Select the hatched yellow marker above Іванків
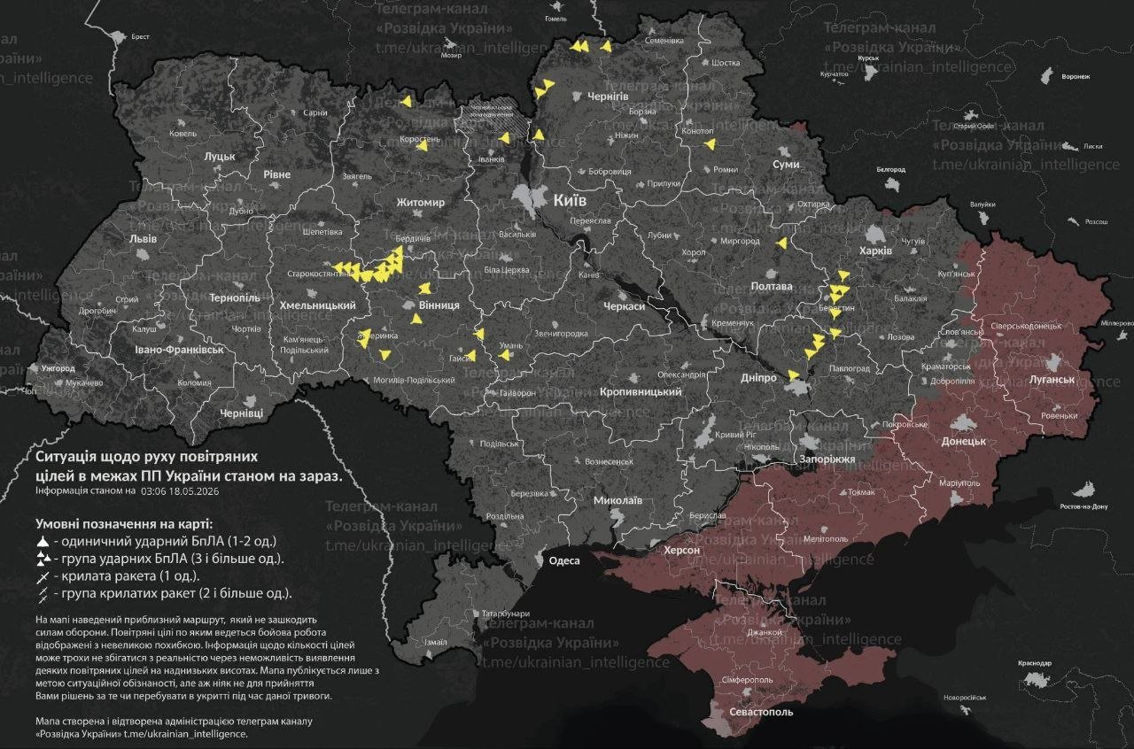 pyautogui.click(x=505, y=137)
